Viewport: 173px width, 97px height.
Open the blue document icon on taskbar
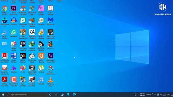point(68,95)
